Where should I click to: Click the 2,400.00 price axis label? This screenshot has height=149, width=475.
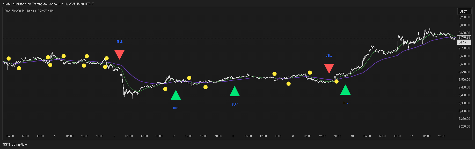[464, 95]
